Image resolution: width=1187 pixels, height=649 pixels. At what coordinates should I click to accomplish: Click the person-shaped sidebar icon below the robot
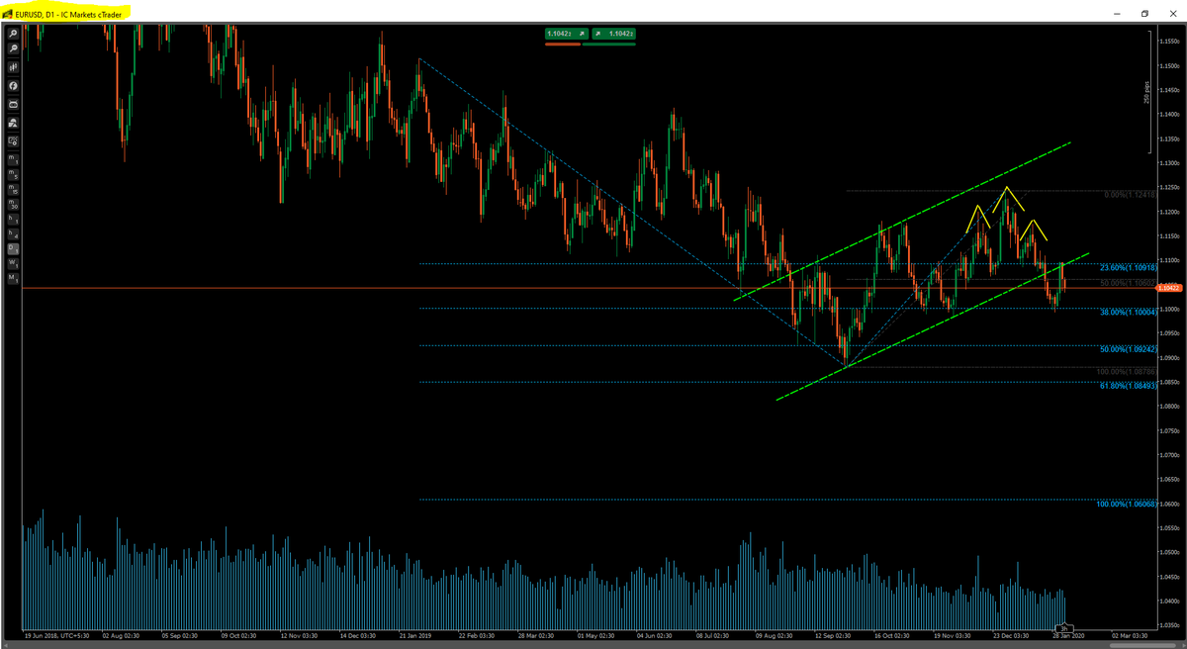pos(13,123)
